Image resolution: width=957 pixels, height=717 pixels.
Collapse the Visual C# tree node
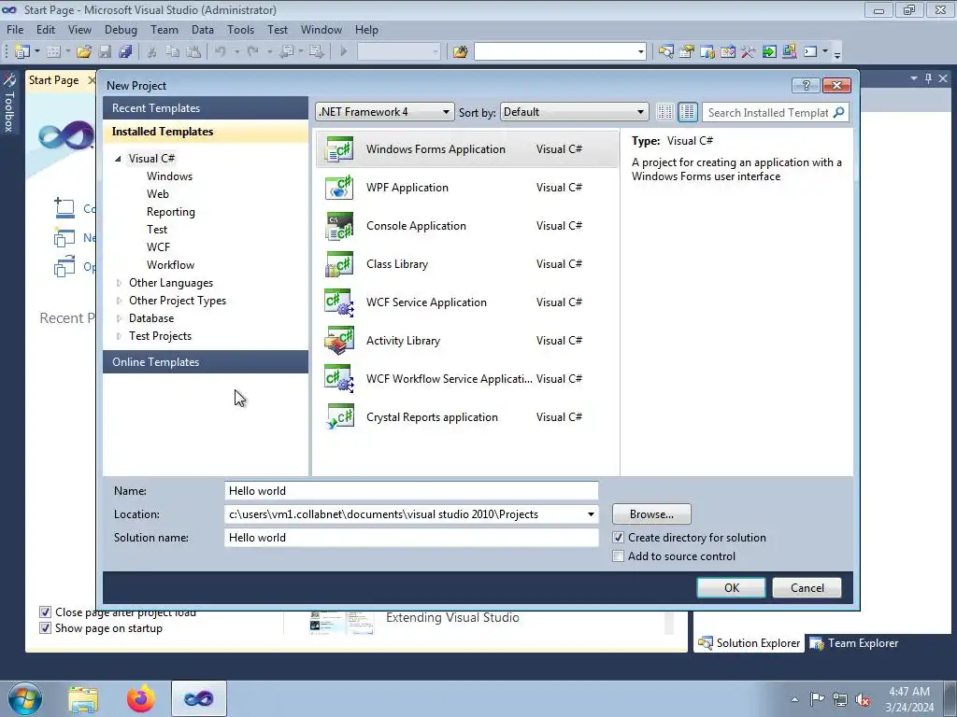[x=119, y=159]
